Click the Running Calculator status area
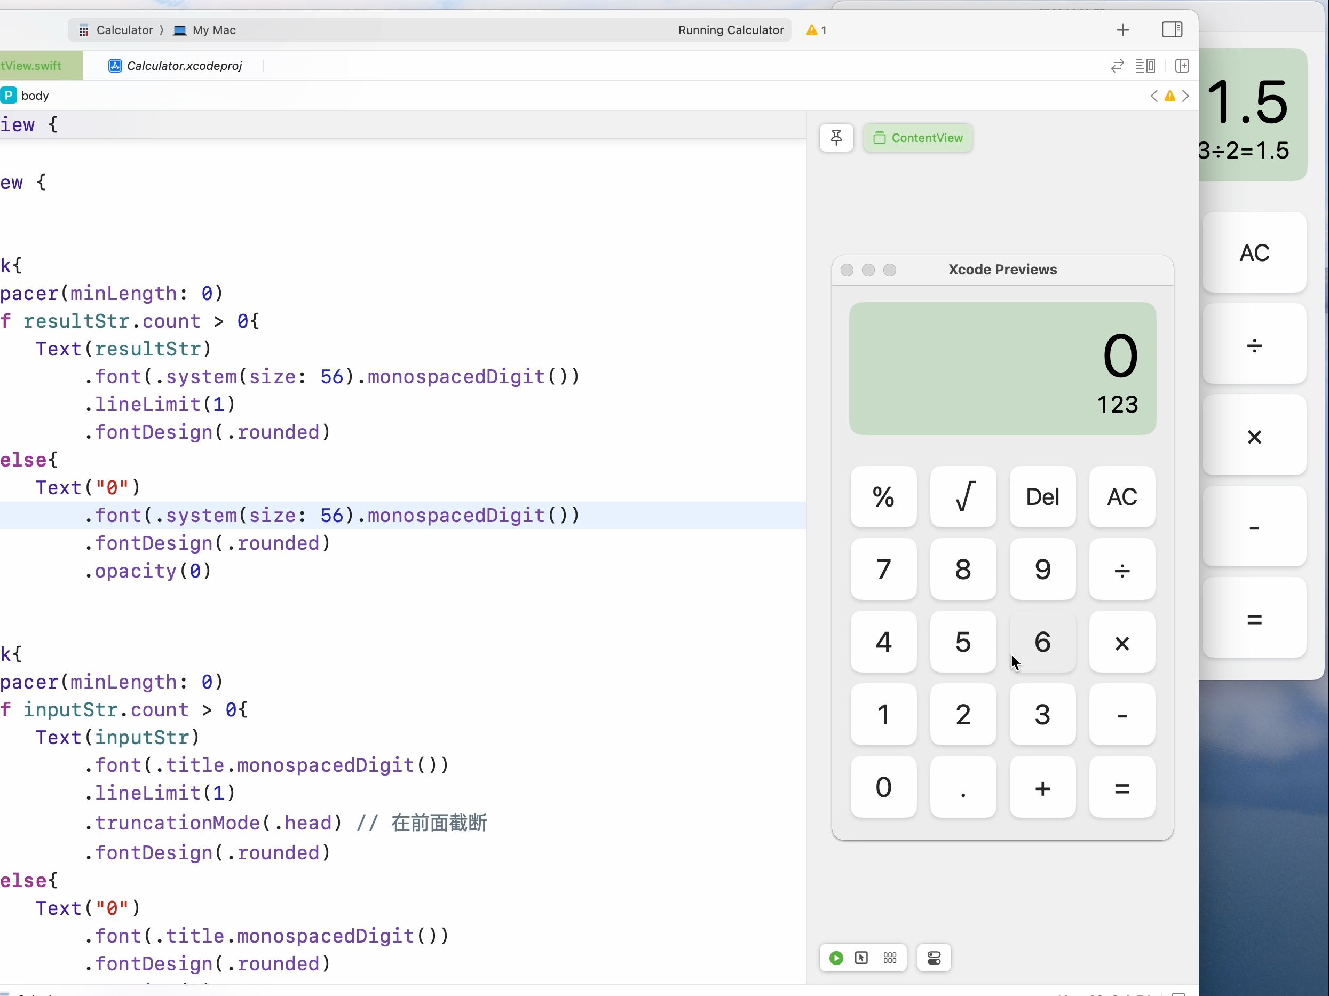The height and width of the screenshot is (996, 1329). 731,30
